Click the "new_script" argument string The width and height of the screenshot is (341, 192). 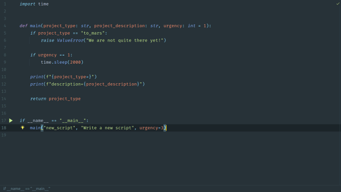pyautogui.click(x=59, y=128)
